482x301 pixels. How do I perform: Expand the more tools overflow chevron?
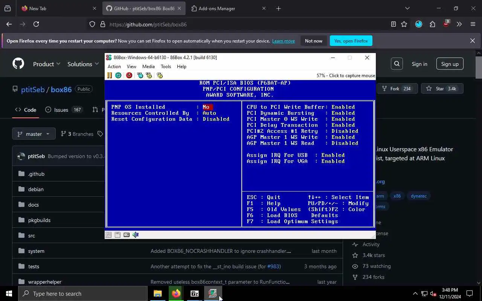[x=459, y=24]
